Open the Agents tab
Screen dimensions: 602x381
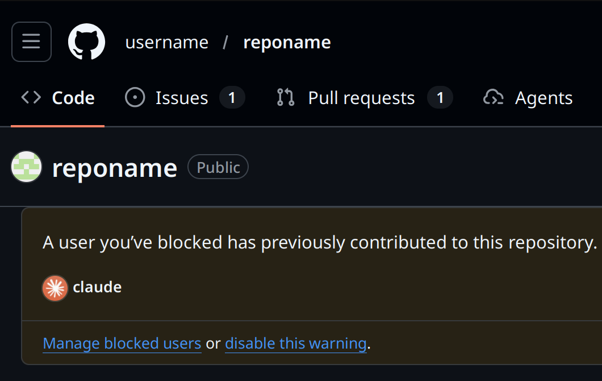click(544, 98)
